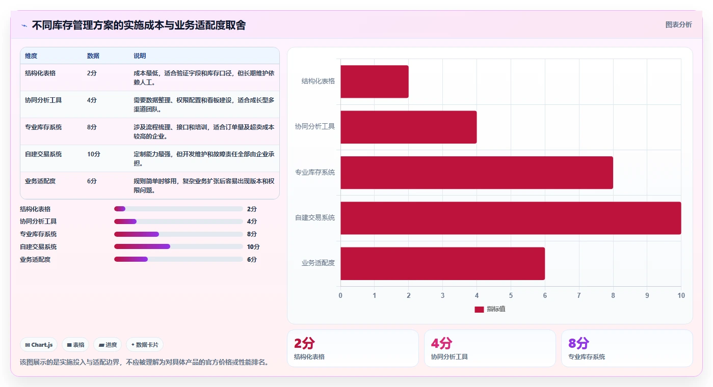This screenshot has width=713, height=387.
Task: Click the page title 不同库存管理方案
Action: [x=139, y=25]
